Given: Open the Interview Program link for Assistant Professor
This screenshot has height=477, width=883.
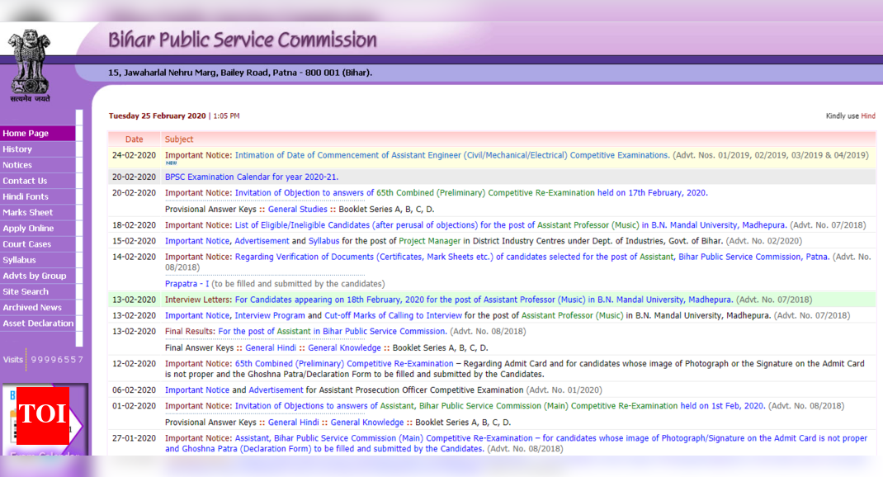Looking at the screenshot, I should click(270, 315).
